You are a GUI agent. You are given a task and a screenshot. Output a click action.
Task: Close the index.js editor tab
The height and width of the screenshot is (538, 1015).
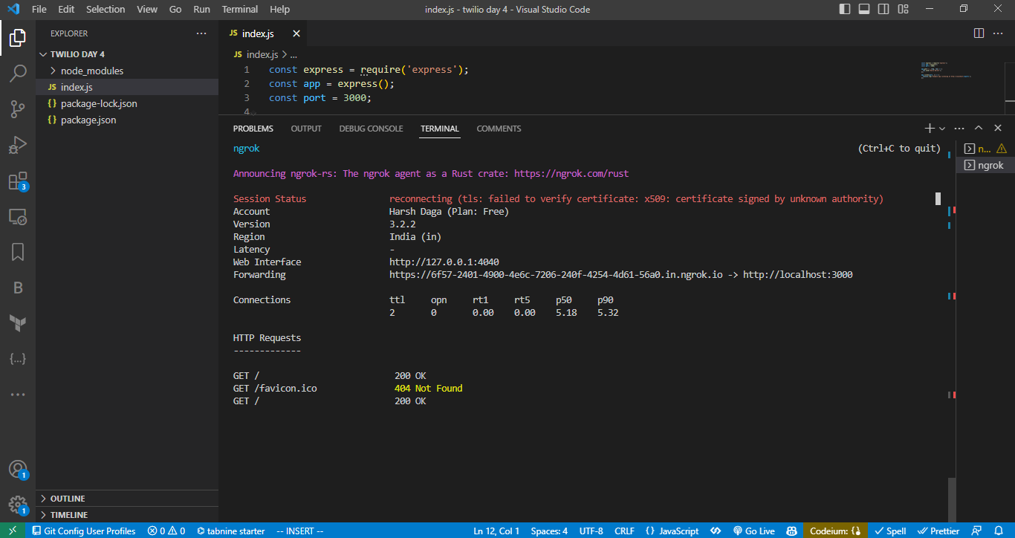(x=296, y=33)
